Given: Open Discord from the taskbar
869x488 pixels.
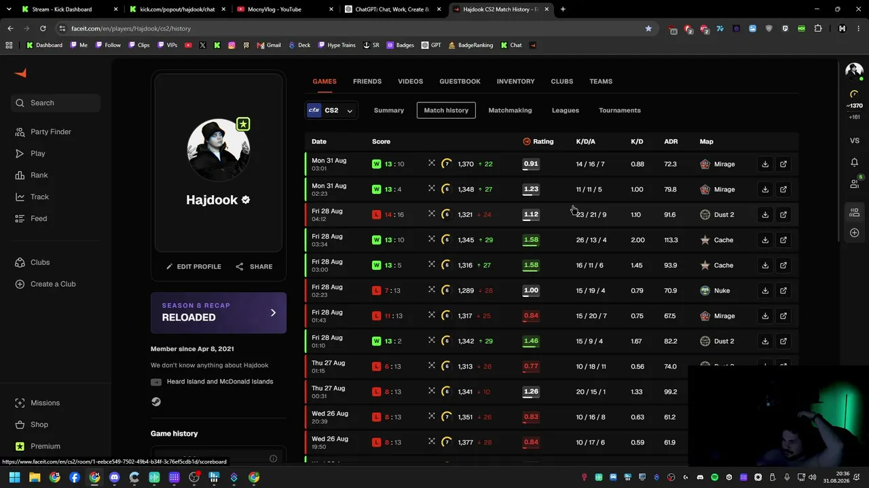Looking at the screenshot, I should click(x=114, y=477).
